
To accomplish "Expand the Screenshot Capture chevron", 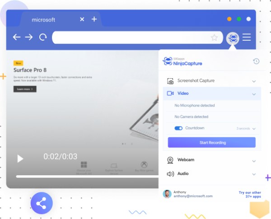I will click(254, 81).
